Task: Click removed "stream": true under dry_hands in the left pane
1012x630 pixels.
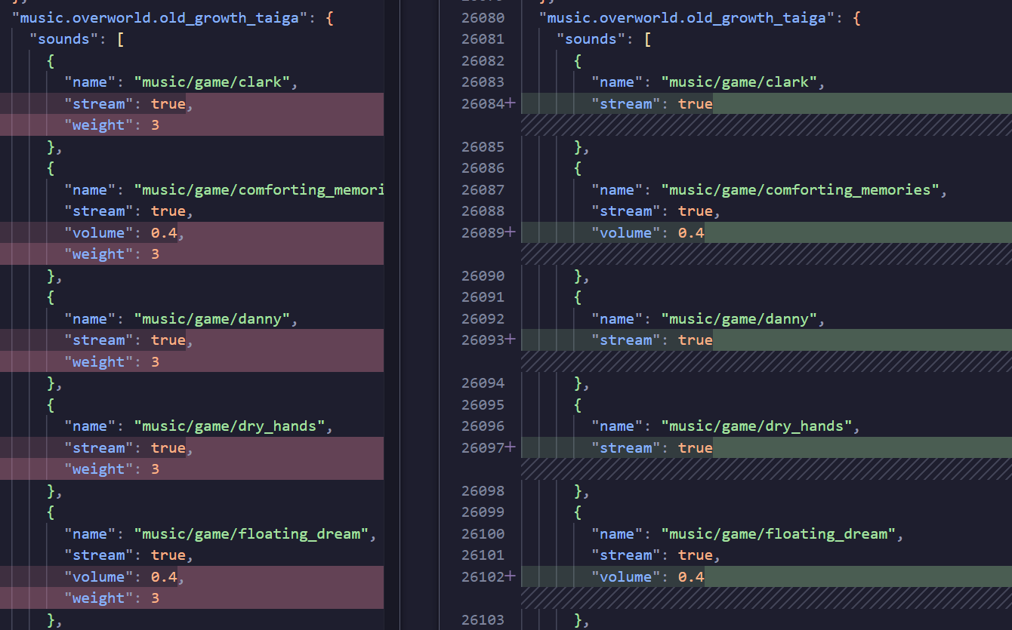Action: pyautogui.click(x=129, y=447)
